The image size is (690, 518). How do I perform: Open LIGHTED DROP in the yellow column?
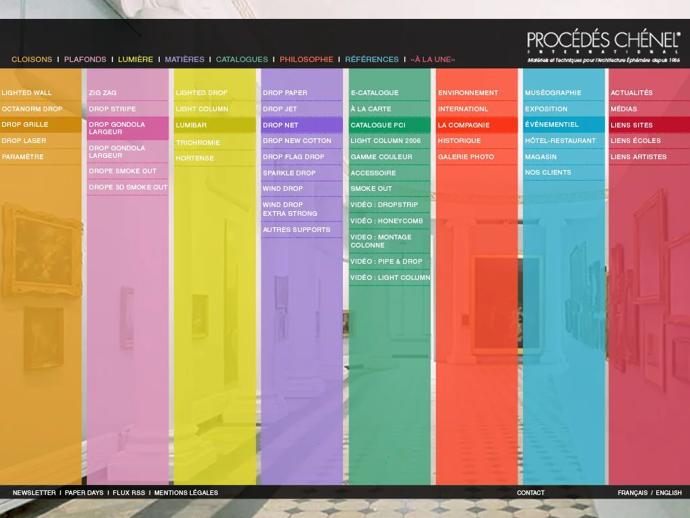coord(201,93)
